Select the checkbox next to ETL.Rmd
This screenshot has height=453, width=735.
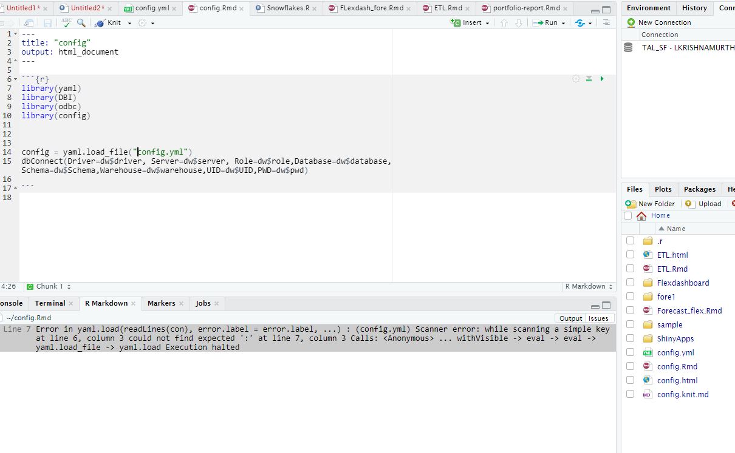coord(630,269)
